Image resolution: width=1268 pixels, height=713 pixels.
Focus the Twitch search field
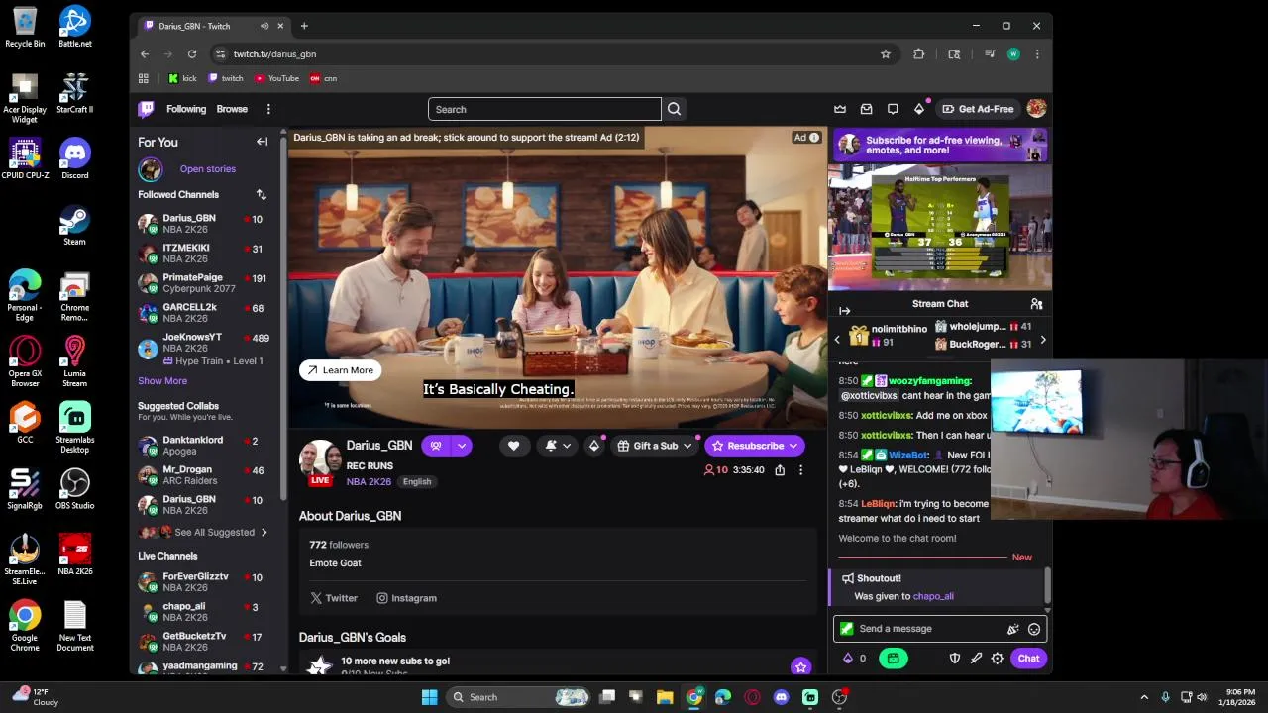click(544, 109)
